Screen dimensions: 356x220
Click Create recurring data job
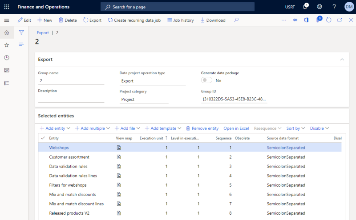[x=134, y=20]
